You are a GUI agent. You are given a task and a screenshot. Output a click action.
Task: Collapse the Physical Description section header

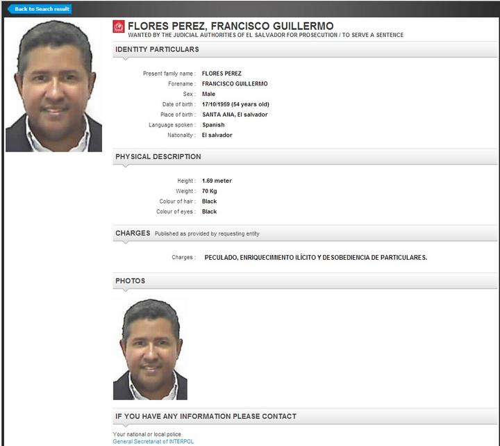[x=158, y=157]
